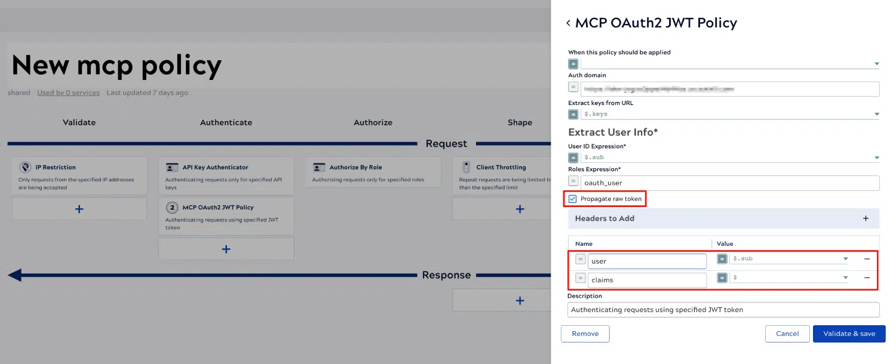Click the claims header name field
Viewport: 896px width, 364px height.
(647, 280)
